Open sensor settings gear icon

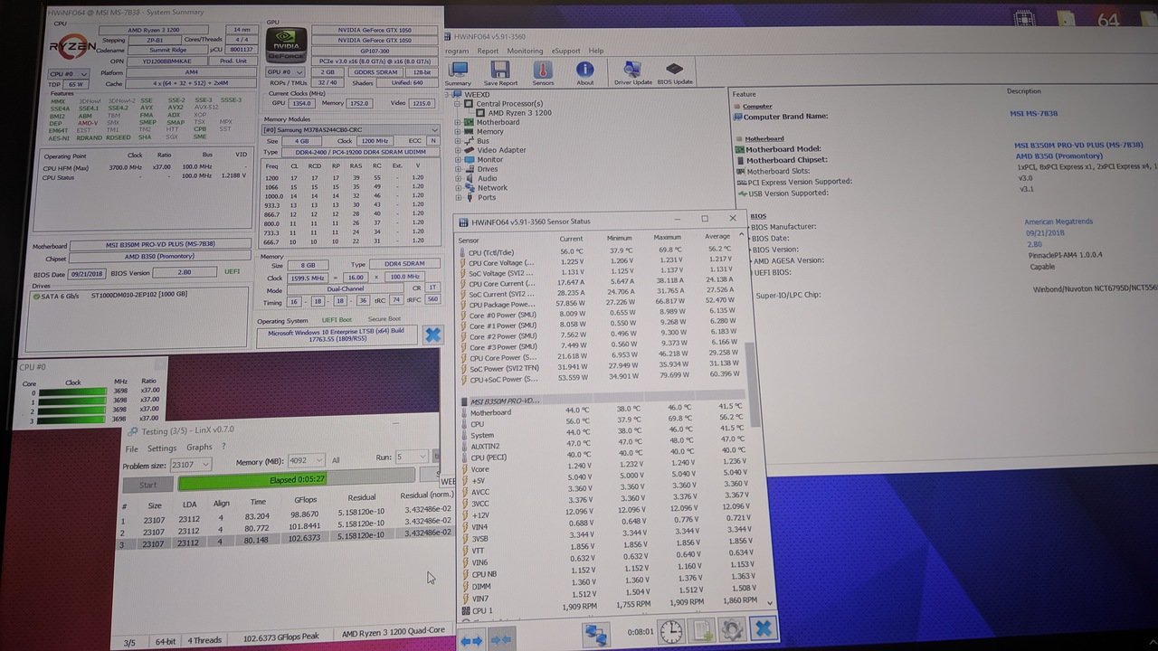click(732, 629)
